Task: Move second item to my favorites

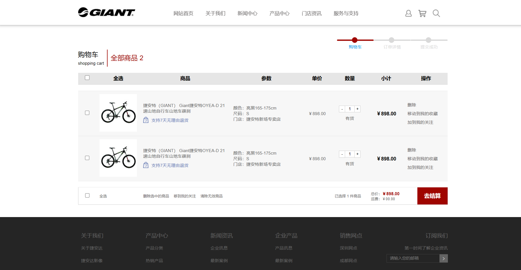Action: [422, 159]
